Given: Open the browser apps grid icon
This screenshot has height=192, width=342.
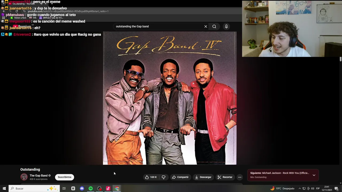Looking at the screenshot, I should pyautogui.click(x=3, y=18).
